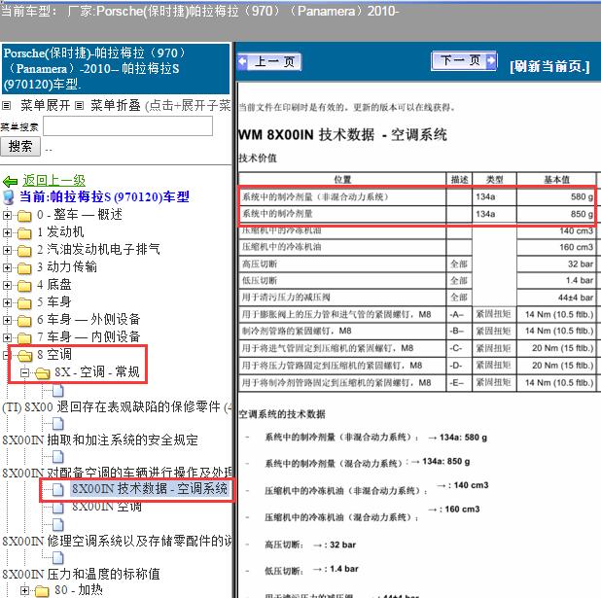Open 8X00IN 技术数据 - 空调系统
Screen dimensions: 601x598
tap(150, 489)
